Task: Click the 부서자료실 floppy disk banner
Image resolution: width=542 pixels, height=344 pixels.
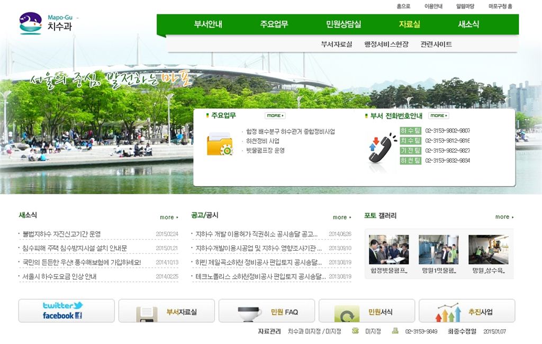Action: [166, 311]
